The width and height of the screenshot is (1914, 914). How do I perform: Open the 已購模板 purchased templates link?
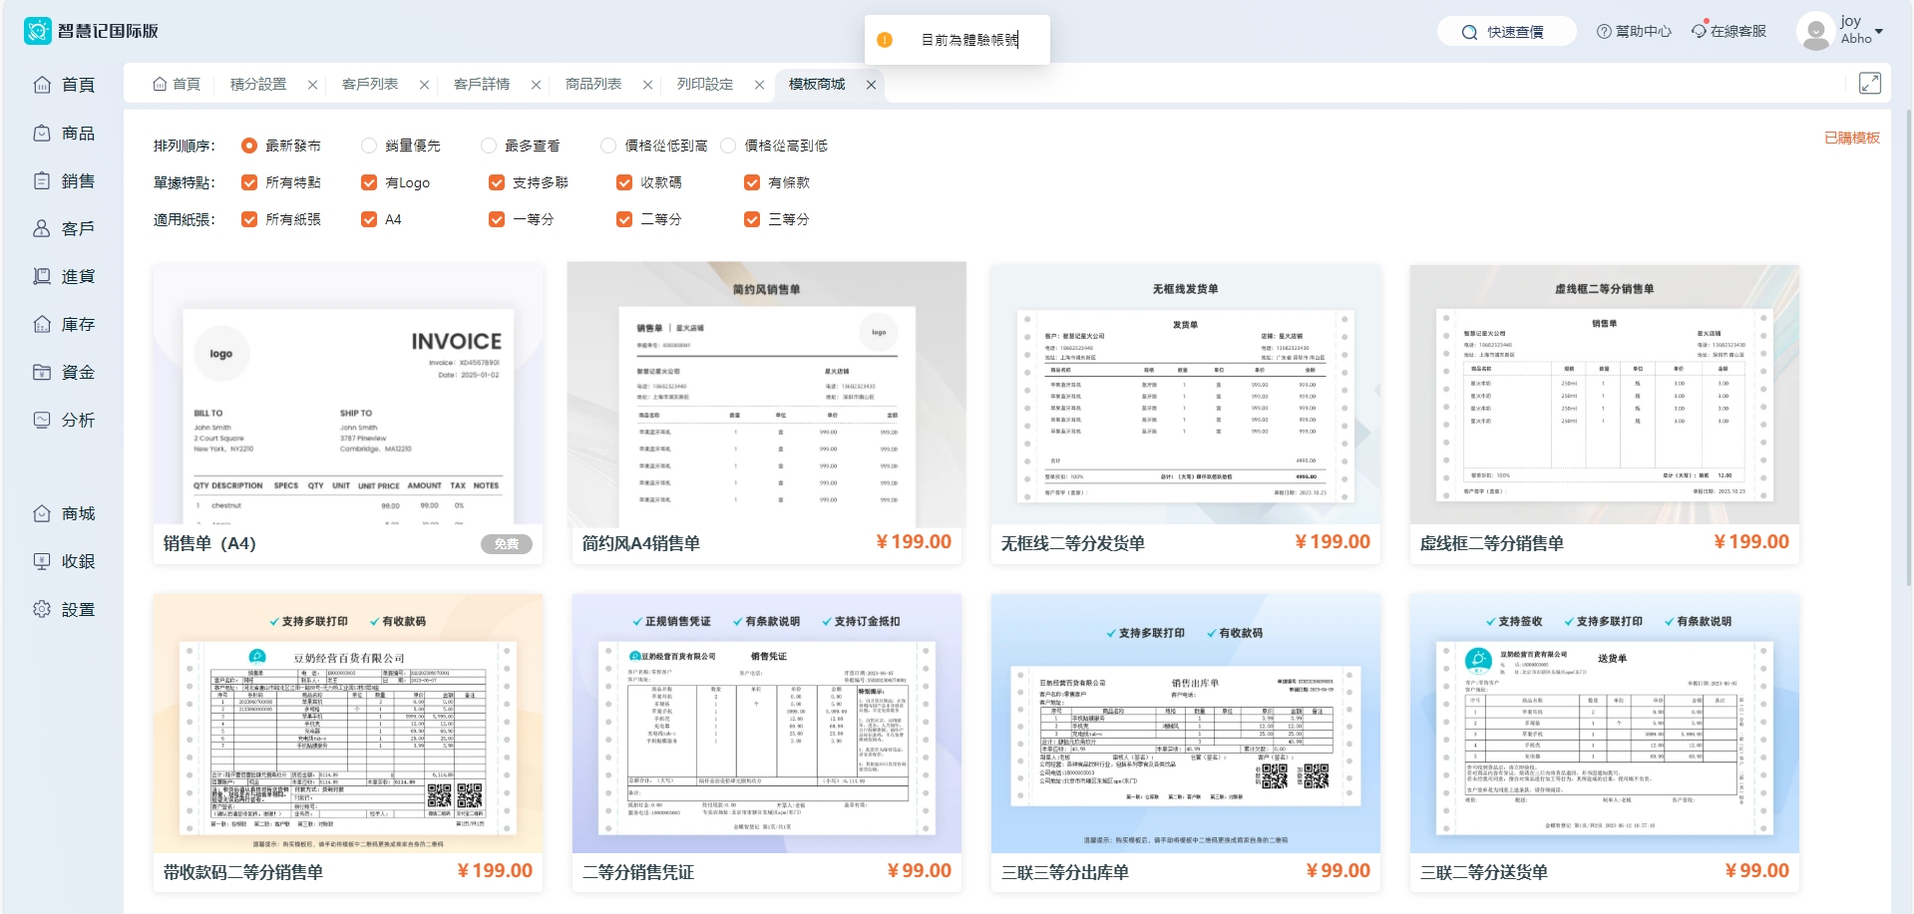(1851, 138)
